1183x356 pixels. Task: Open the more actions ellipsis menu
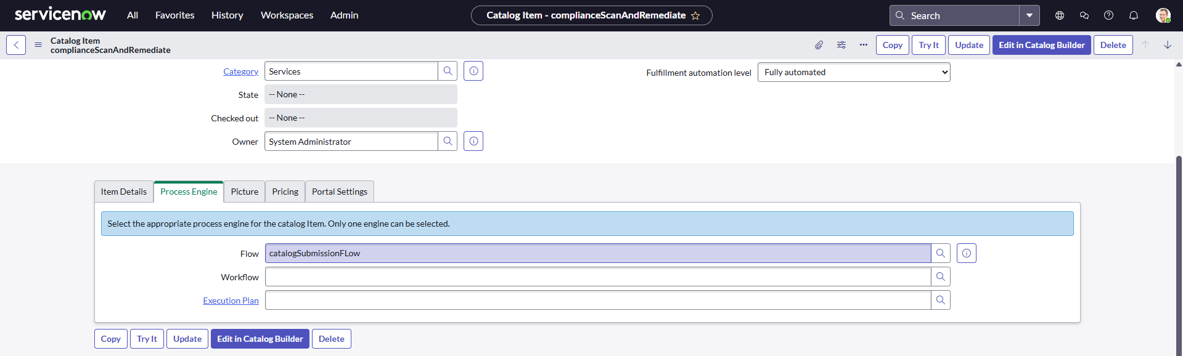point(863,45)
